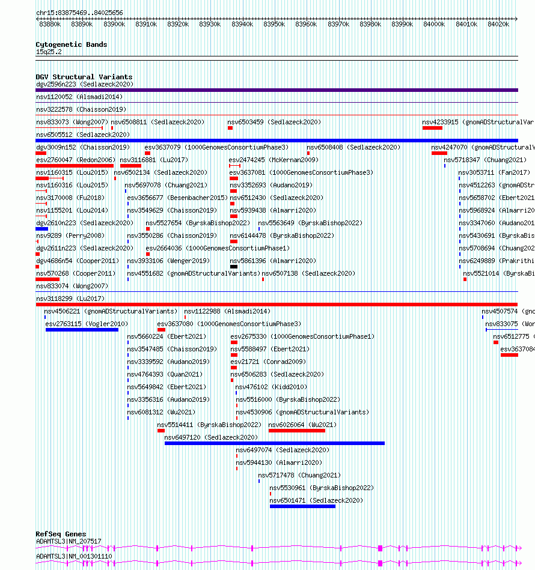Click the blue bar beneath nsv6497120 (Sedlazeck2020)
The width and height of the screenshot is (535, 570).
[x=275, y=443]
